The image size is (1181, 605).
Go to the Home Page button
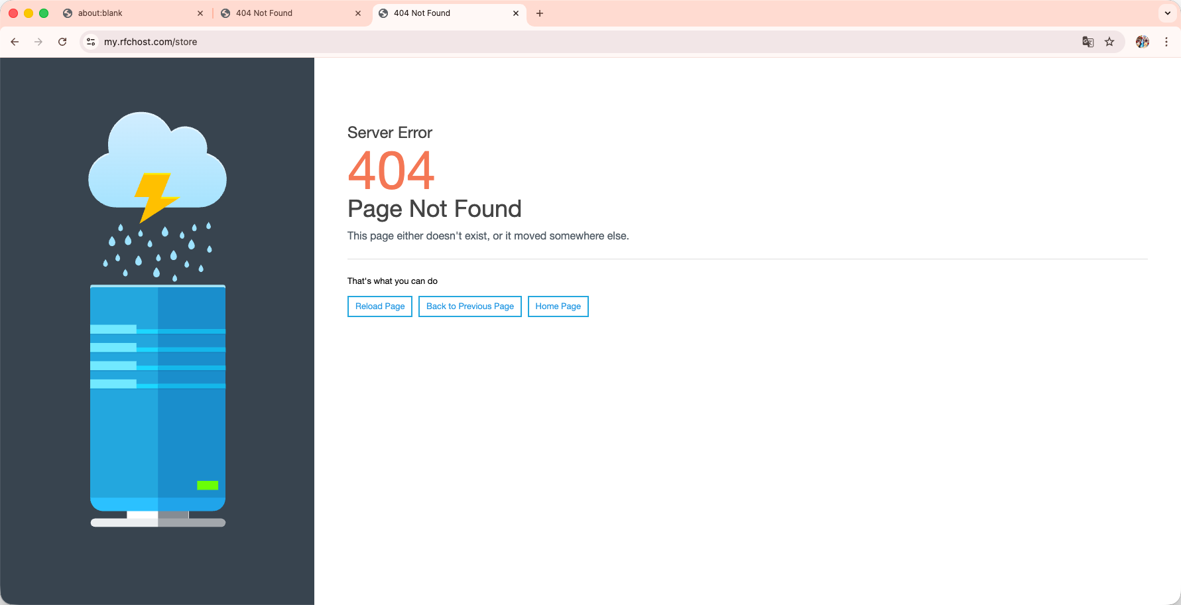(558, 306)
